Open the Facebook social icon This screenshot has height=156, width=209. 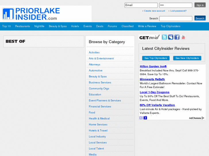tap(177, 37)
